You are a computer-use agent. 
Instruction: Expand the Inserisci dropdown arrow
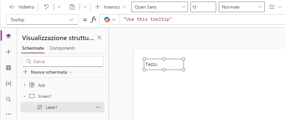pyautogui.click(x=124, y=7)
